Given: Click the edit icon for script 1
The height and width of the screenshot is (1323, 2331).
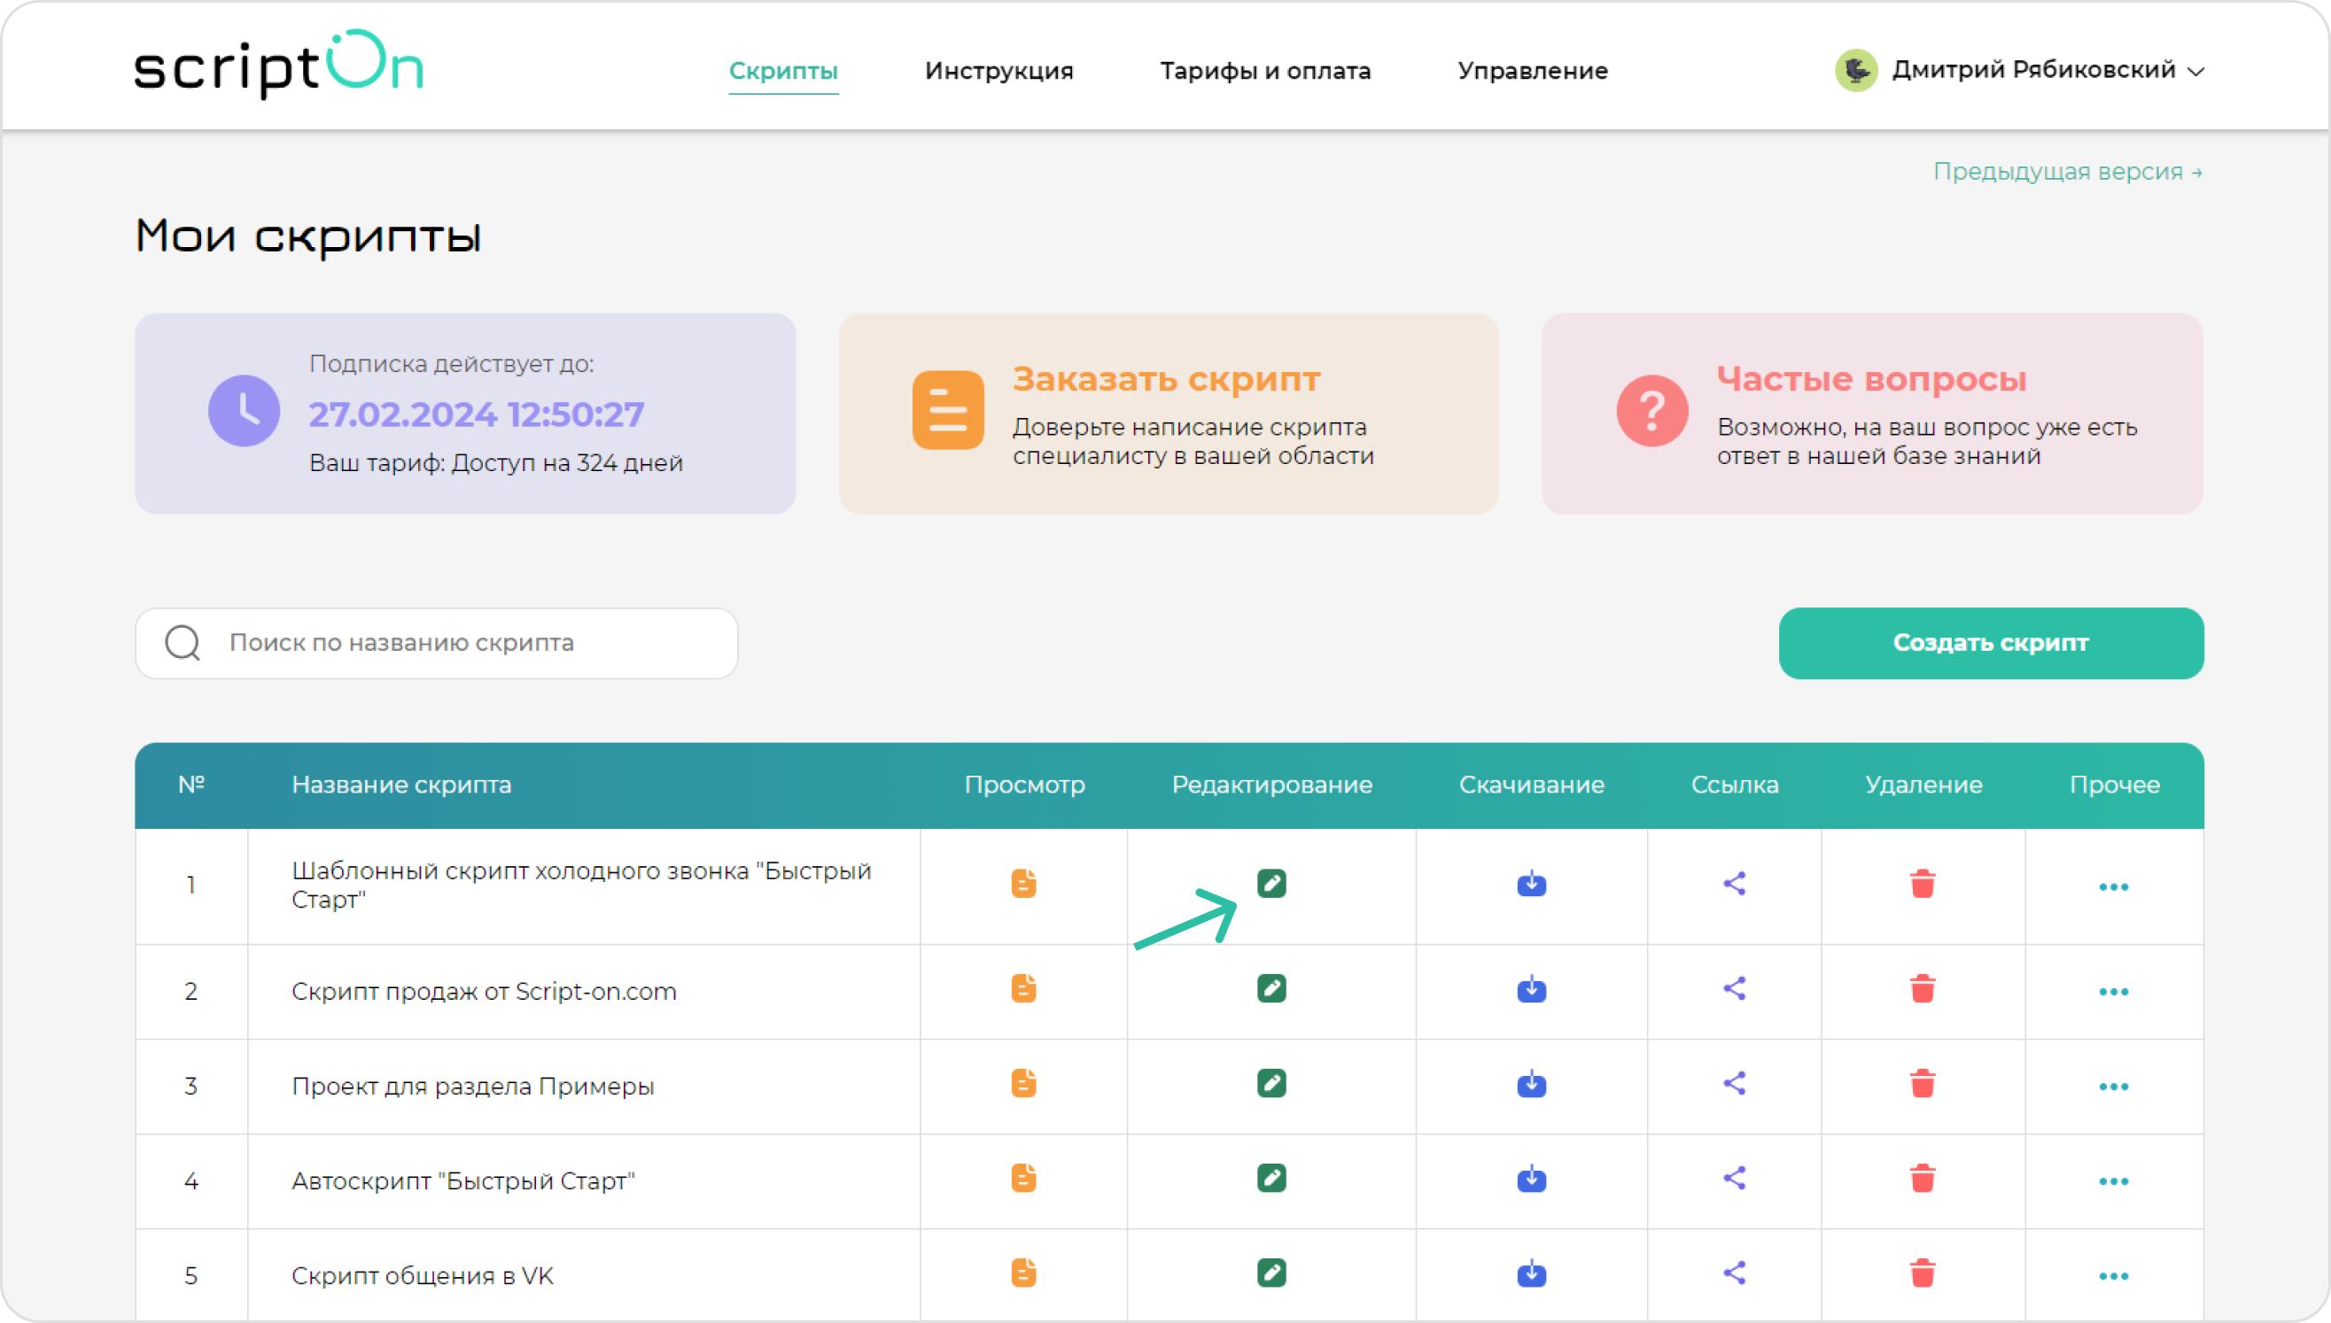Looking at the screenshot, I should (x=1271, y=883).
